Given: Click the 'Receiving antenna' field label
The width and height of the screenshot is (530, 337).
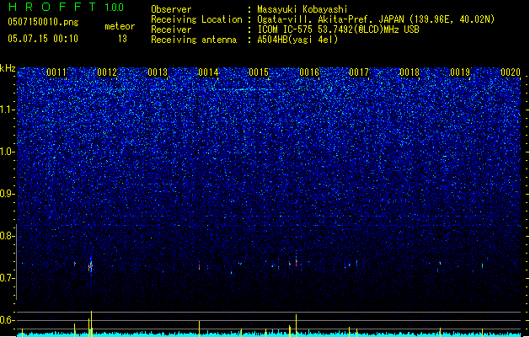Looking at the screenshot, I should click(x=194, y=40).
